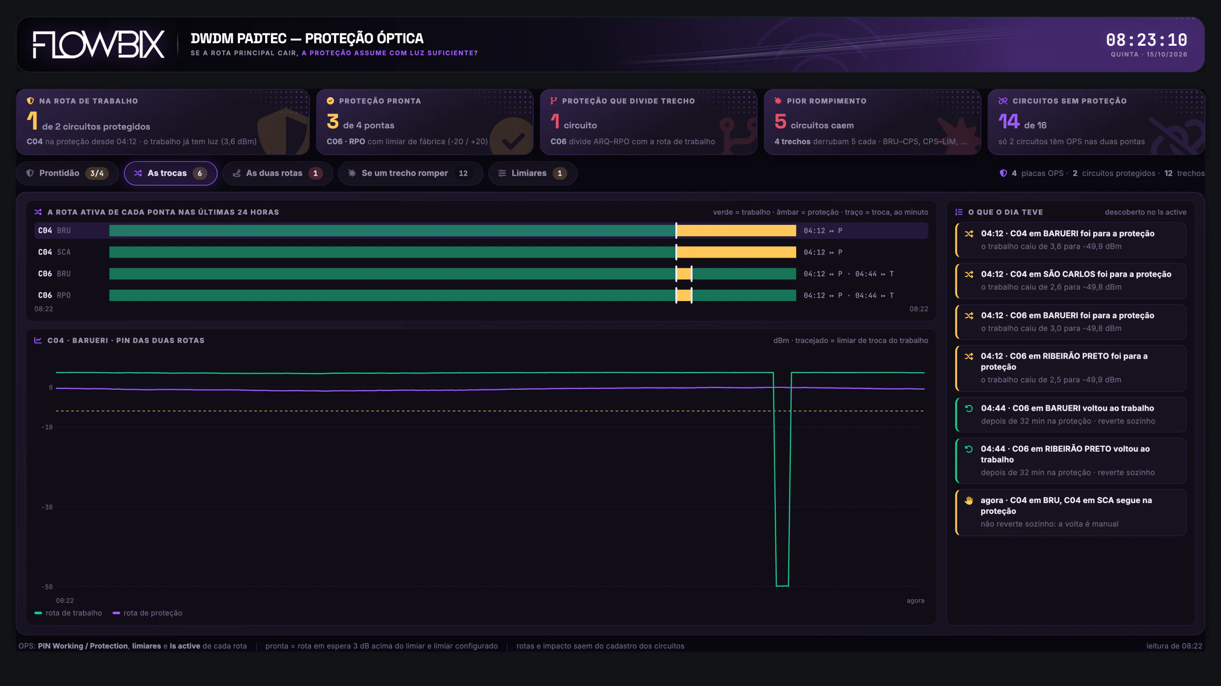Select the As trocas tab

[170, 173]
